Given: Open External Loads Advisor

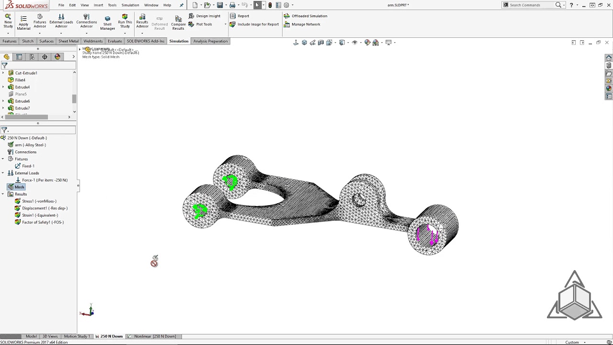Looking at the screenshot, I should pyautogui.click(x=61, y=21).
